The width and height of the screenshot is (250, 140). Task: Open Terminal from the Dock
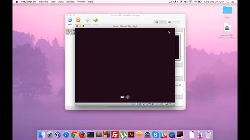(x=91, y=135)
